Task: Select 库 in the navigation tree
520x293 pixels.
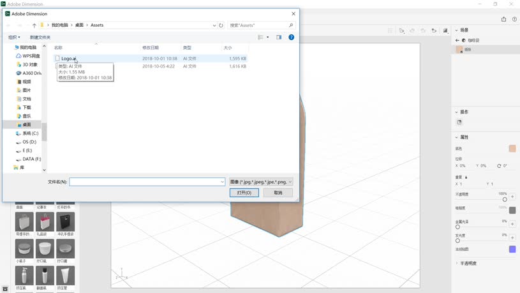Action: point(19,168)
